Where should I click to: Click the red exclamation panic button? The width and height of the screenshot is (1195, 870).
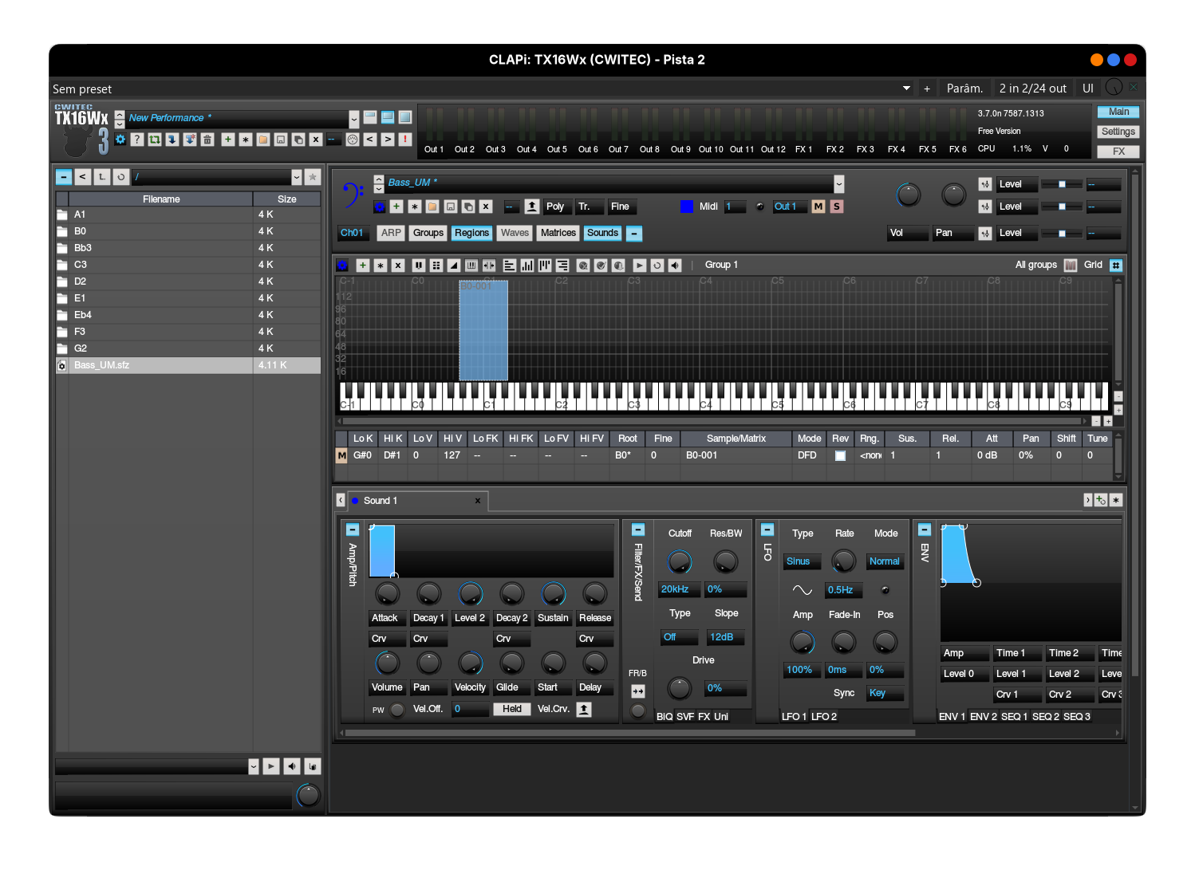(x=405, y=140)
